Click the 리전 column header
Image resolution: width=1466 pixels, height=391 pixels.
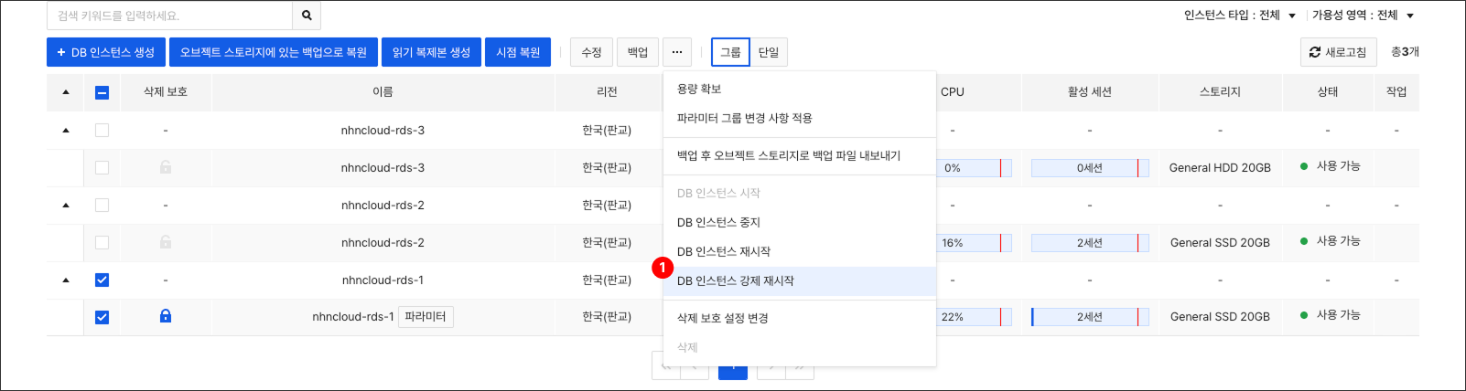point(607,92)
